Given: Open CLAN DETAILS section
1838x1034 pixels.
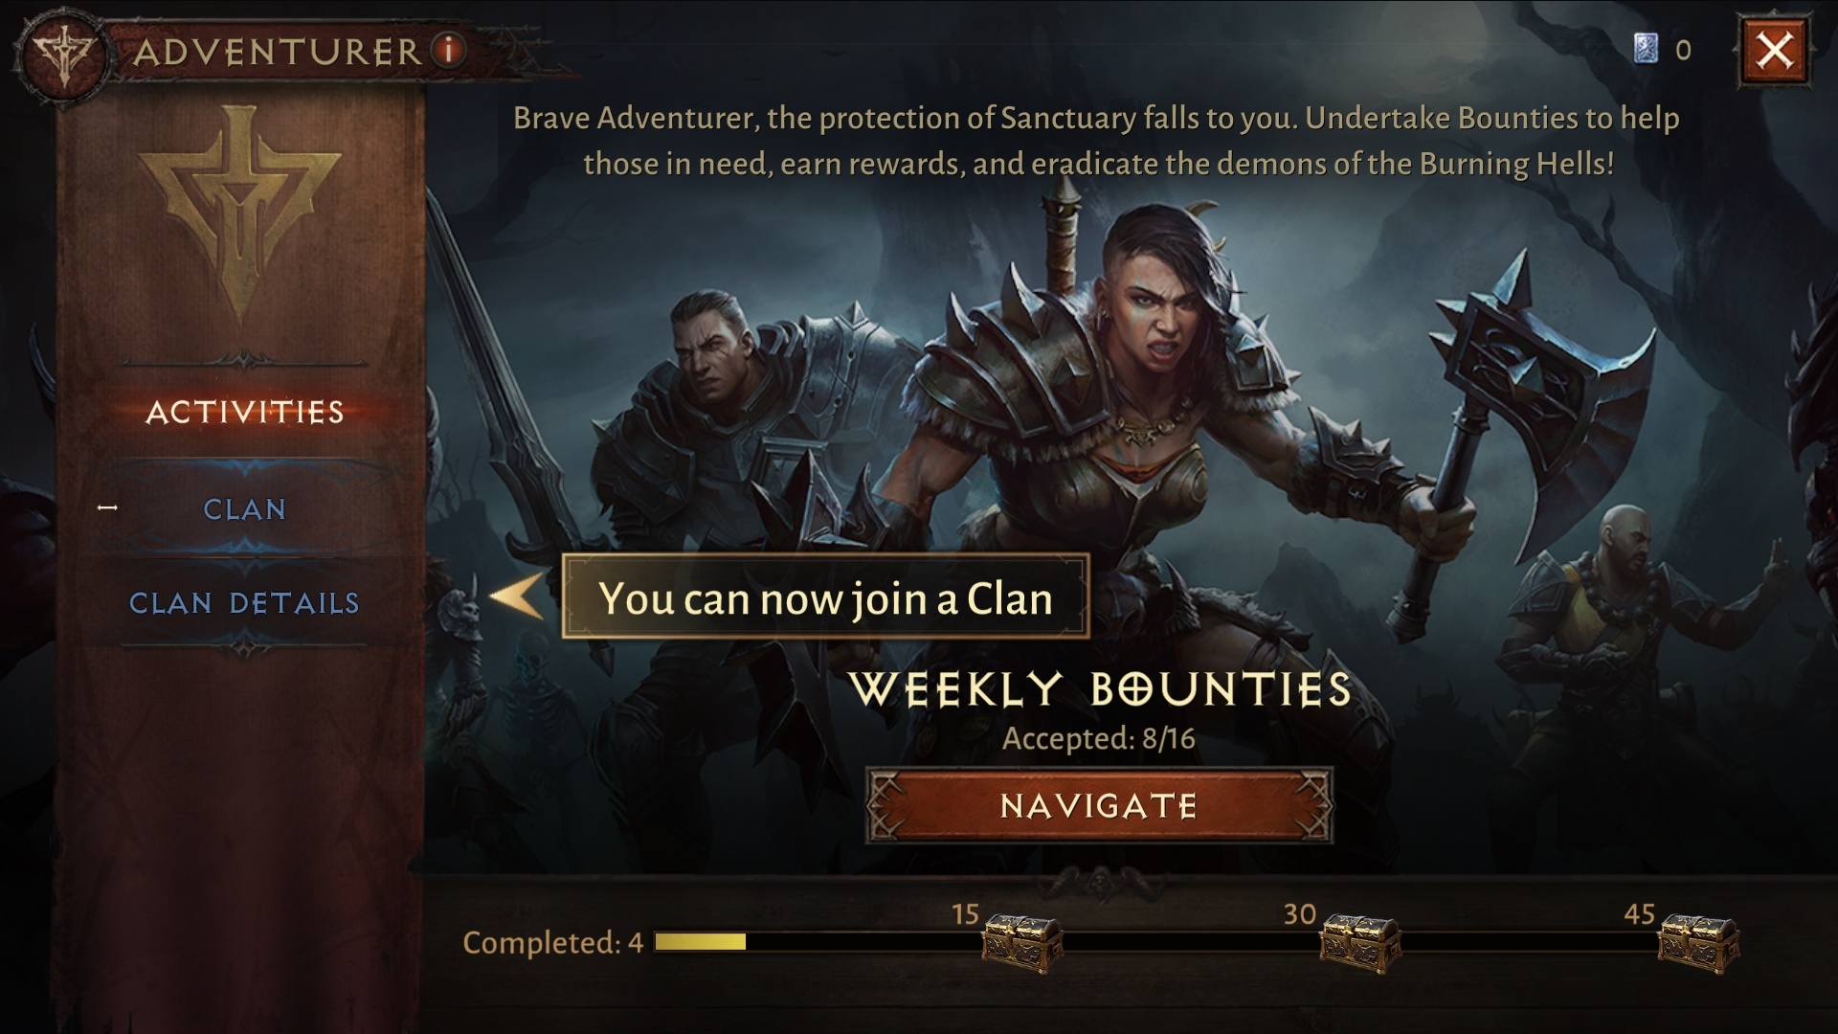Looking at the screenshot, I should tap(245, 602).
